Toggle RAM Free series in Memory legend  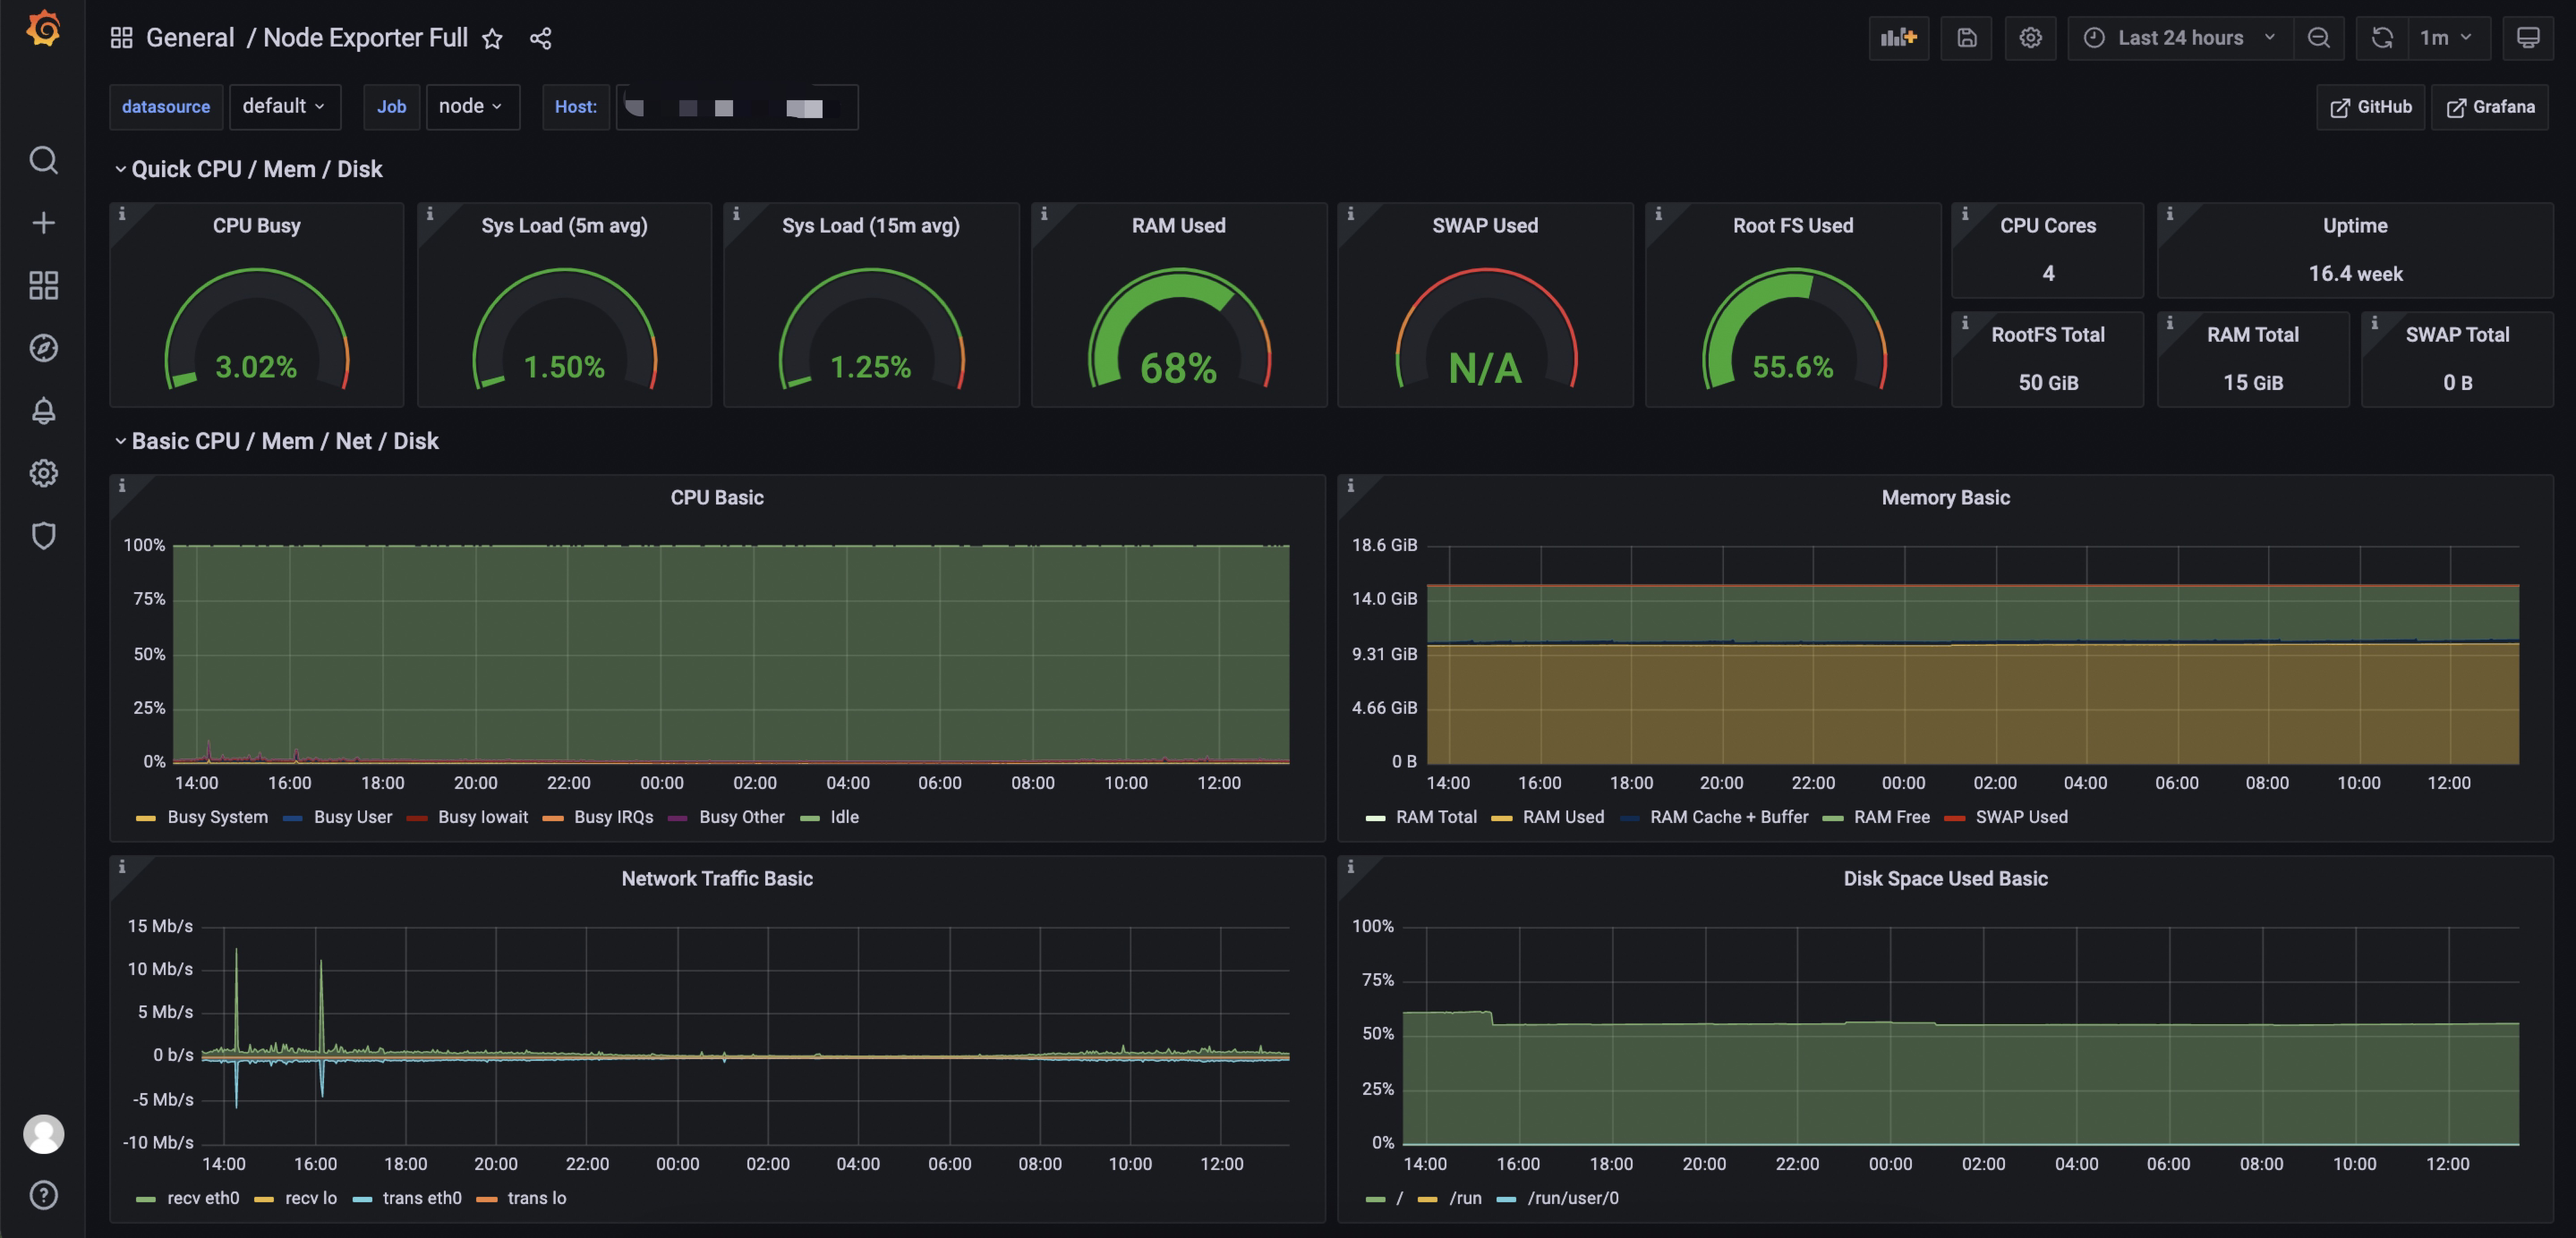tap(1891, 817)
